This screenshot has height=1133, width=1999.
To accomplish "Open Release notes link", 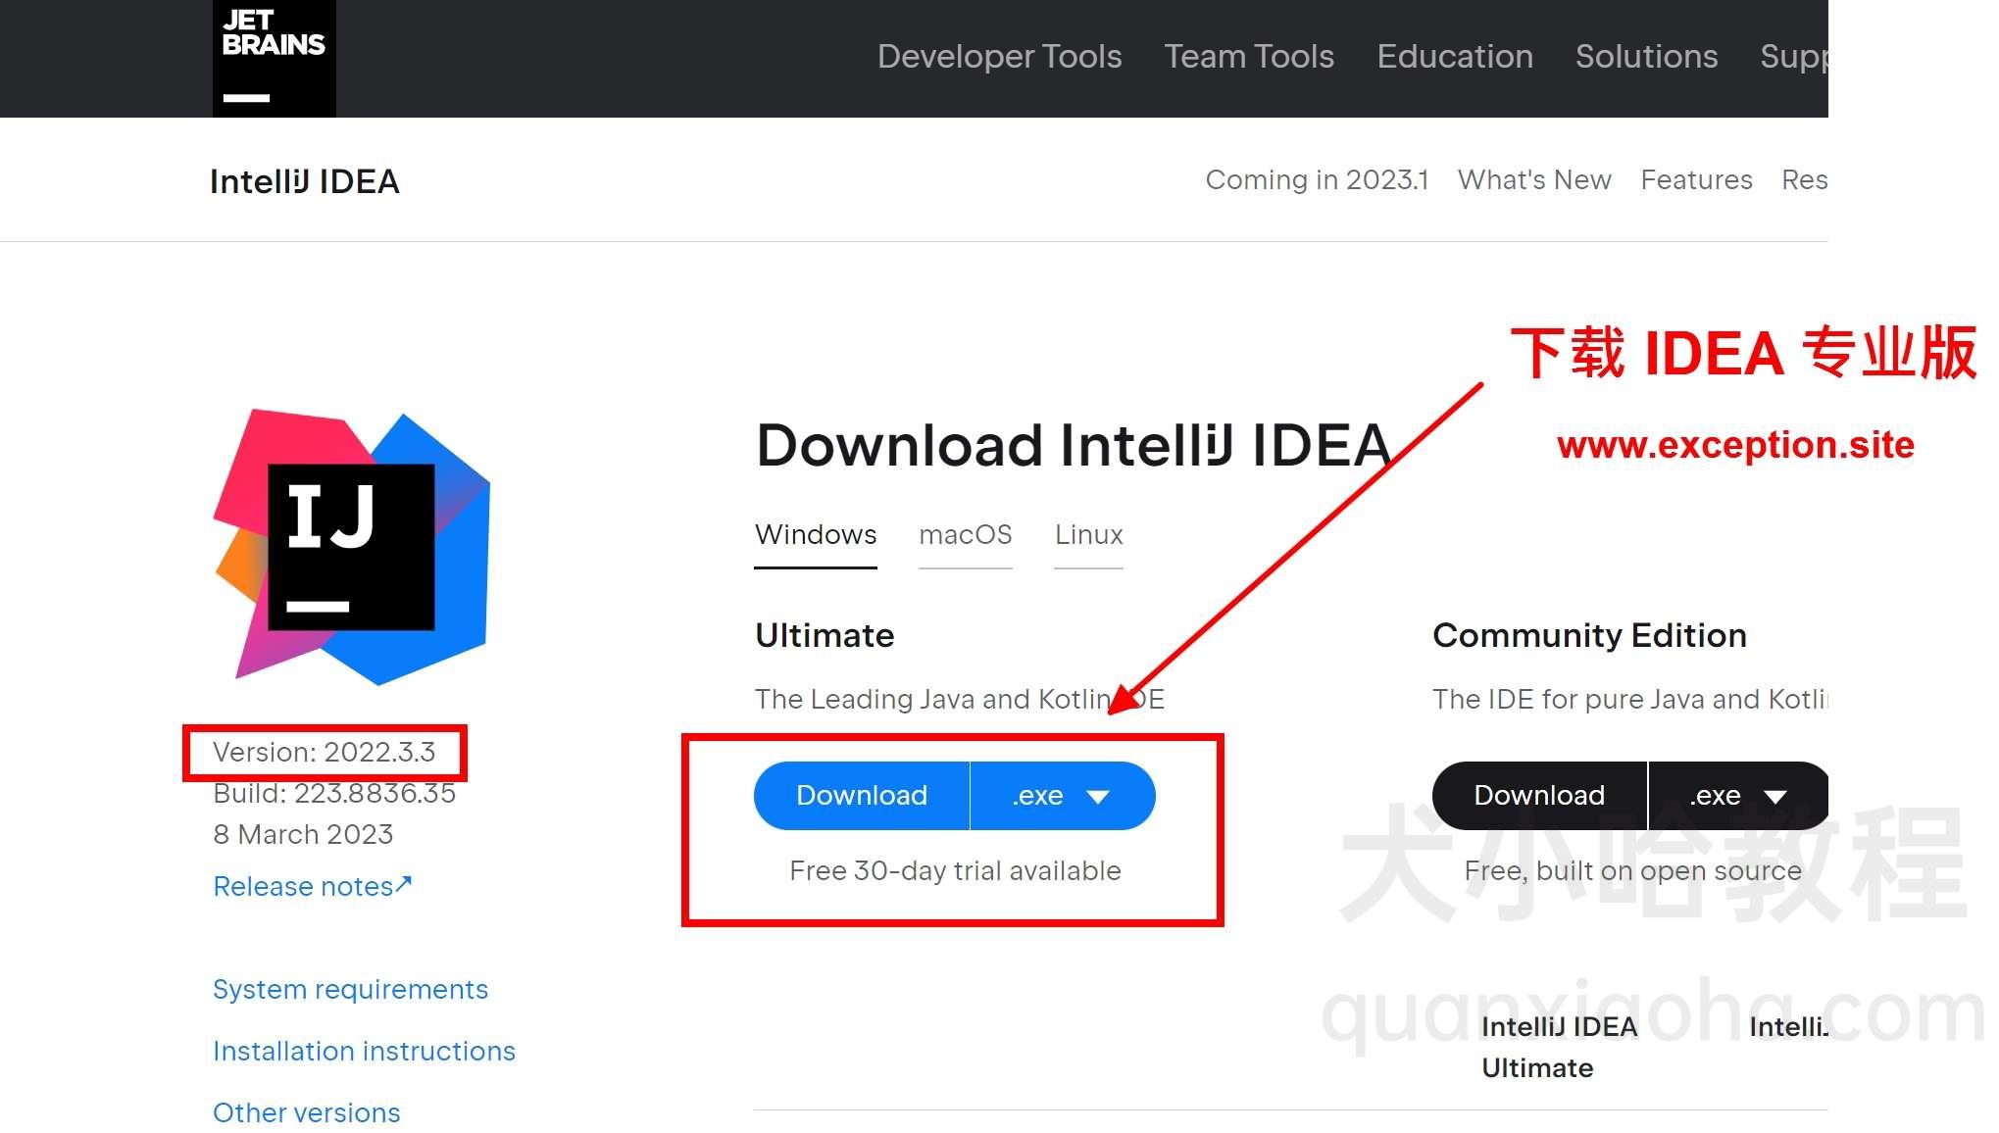I will tap(313, 886).
